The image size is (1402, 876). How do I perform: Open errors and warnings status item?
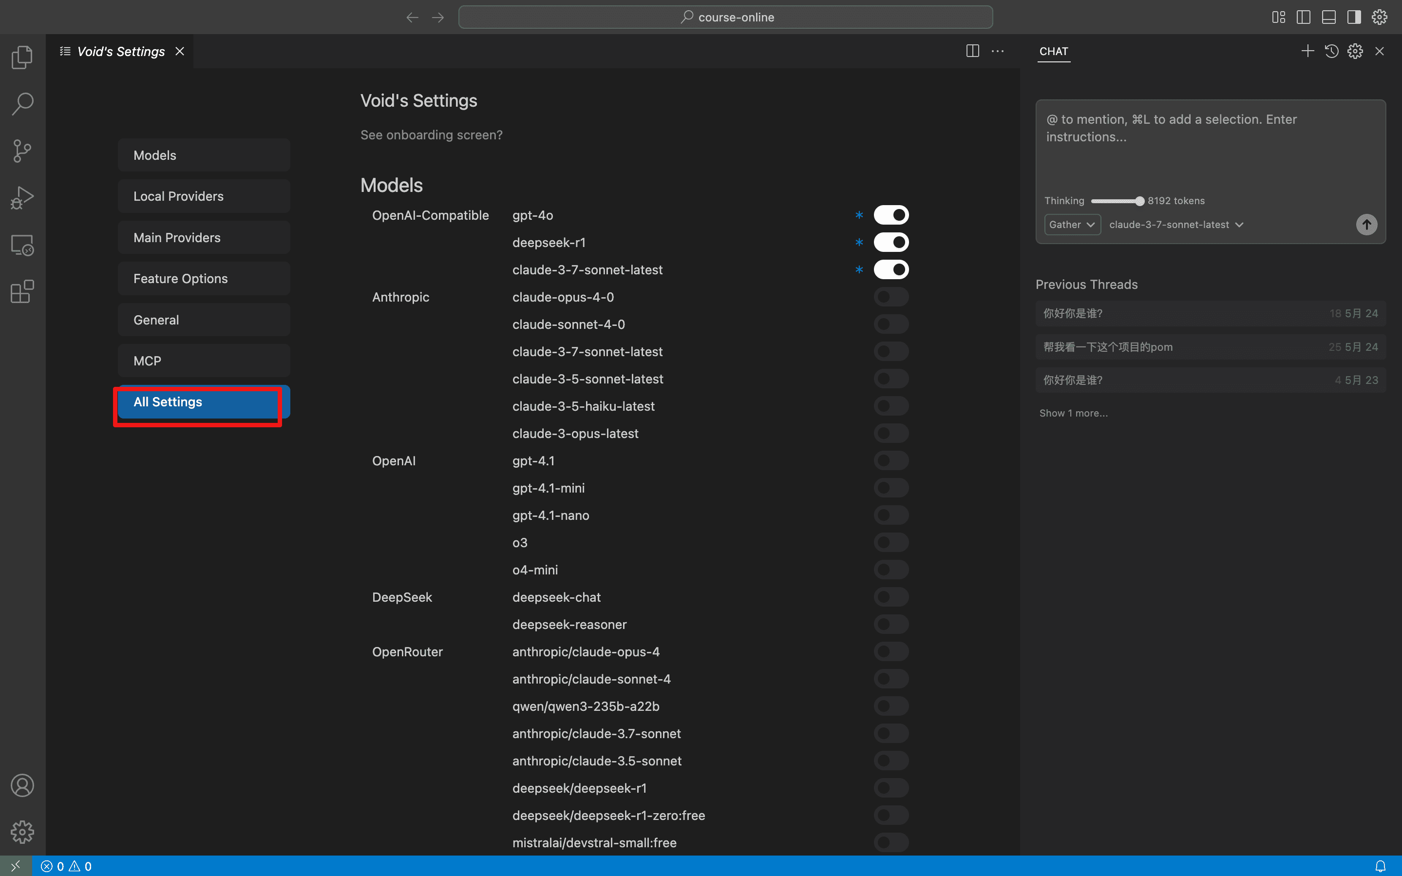[66, 866]
